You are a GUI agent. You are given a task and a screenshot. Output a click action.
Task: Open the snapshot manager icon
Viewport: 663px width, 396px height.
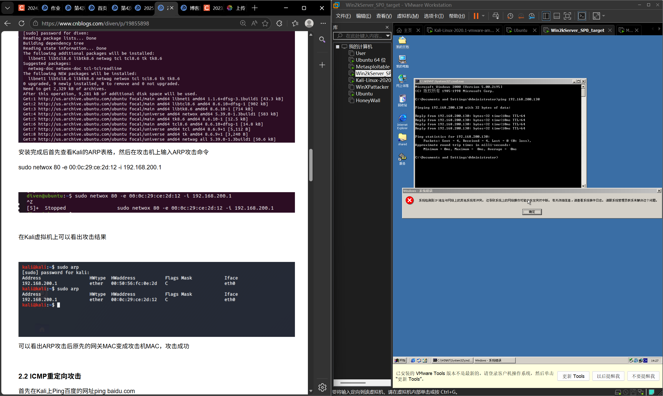[531, 16]
